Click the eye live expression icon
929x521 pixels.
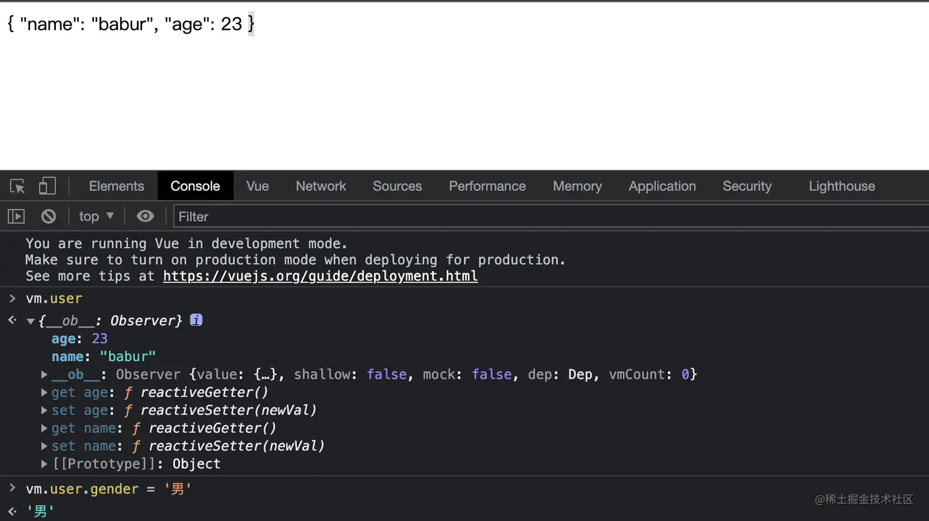click(x=145, y=216)
